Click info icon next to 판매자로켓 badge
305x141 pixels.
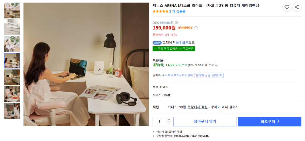196,28
